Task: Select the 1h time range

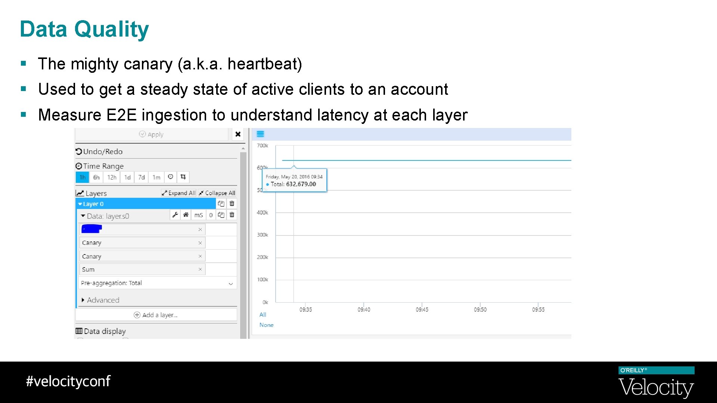Action: pyautogui.click(x=82, y=177)
